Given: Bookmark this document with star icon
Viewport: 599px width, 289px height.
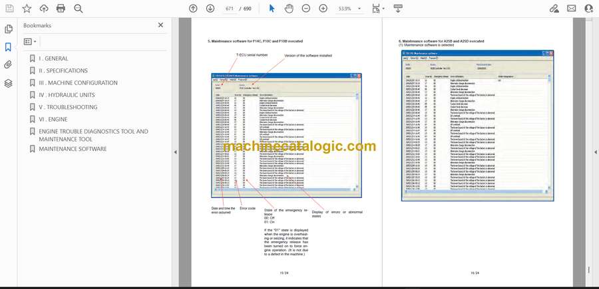Looking at the screenshot, I should 27,9.
